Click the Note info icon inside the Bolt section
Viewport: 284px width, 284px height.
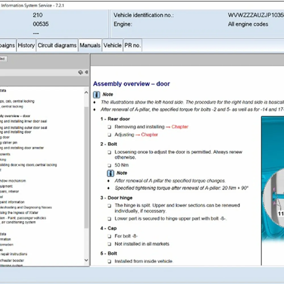click(x=110, y=173)
